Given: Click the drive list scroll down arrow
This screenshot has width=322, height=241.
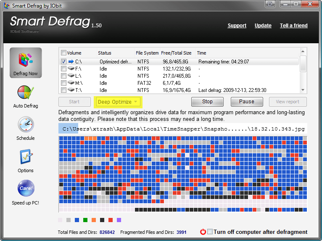Looking at the screenshot, I should coord(303,90).
